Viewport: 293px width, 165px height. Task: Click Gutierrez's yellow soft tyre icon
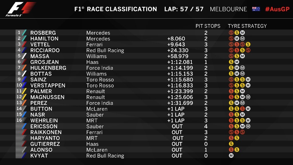coord(231,144)
